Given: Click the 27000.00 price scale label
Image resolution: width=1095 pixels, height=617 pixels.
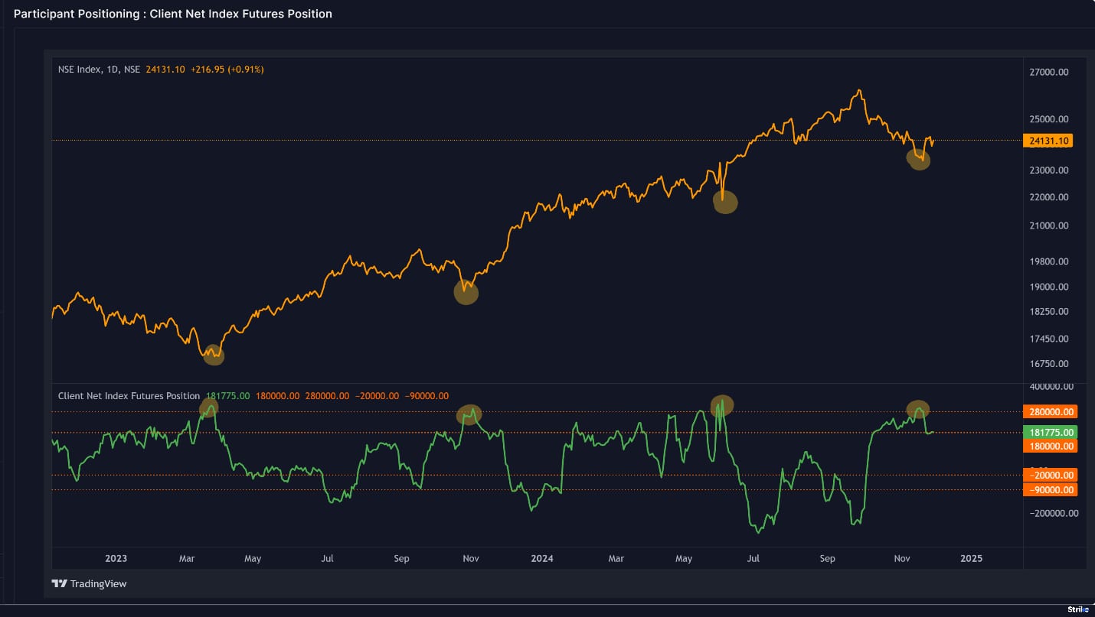Looking at the screenshot, I should pos(1048,73).
